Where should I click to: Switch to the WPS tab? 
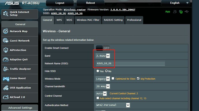point(59,20)
